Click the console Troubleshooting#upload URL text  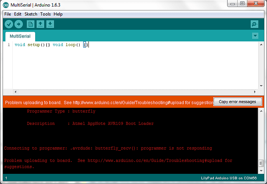tap(155, 161)
